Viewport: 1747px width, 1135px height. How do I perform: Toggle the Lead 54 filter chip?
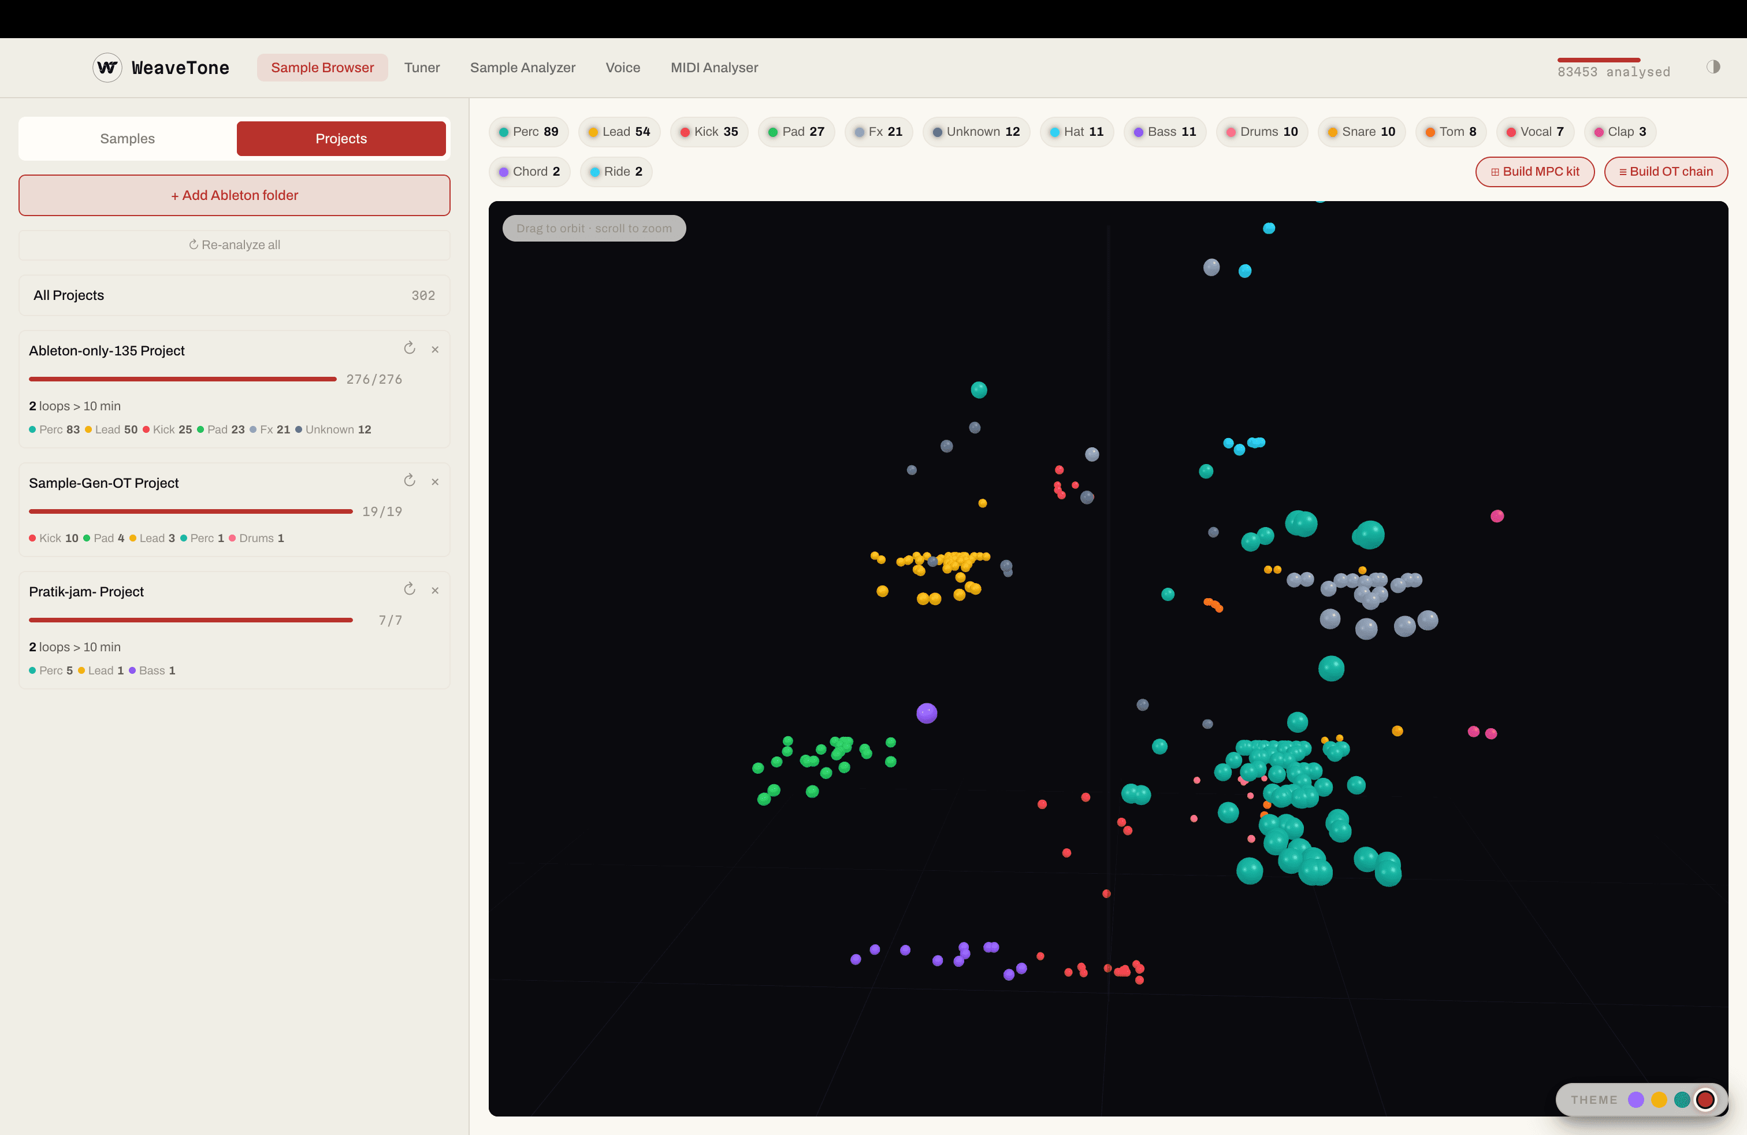[619, 132]
